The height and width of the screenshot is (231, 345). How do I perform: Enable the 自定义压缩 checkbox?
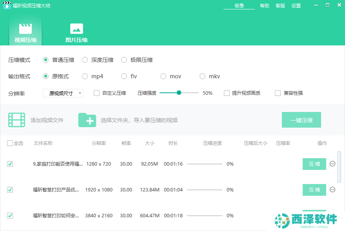tap(96, 93)
